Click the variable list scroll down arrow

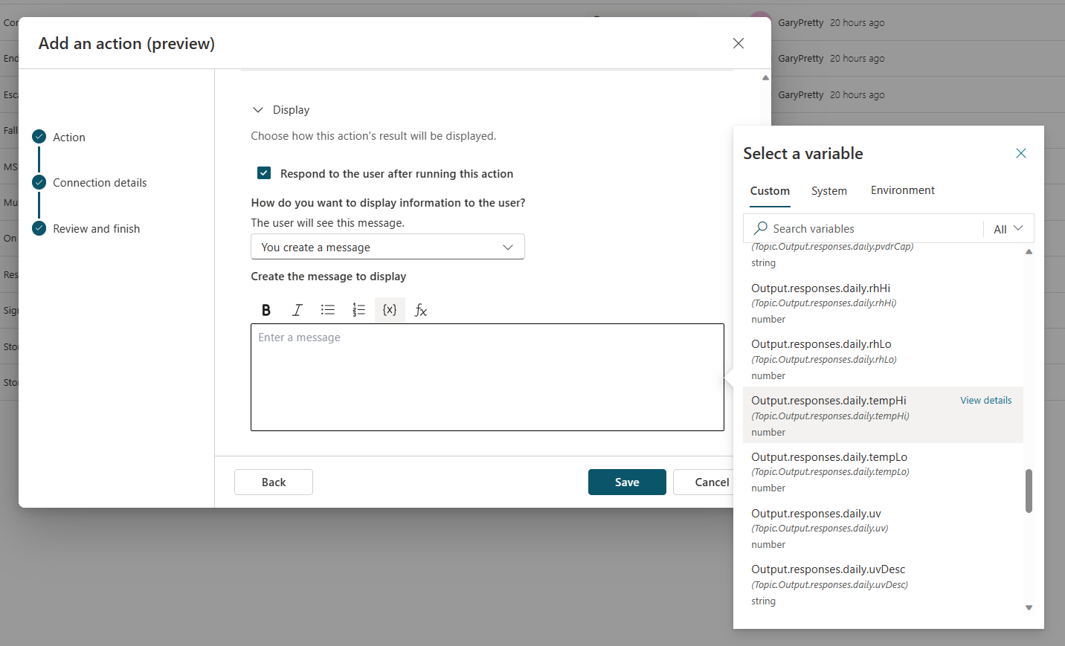(x=1029, y=608)
